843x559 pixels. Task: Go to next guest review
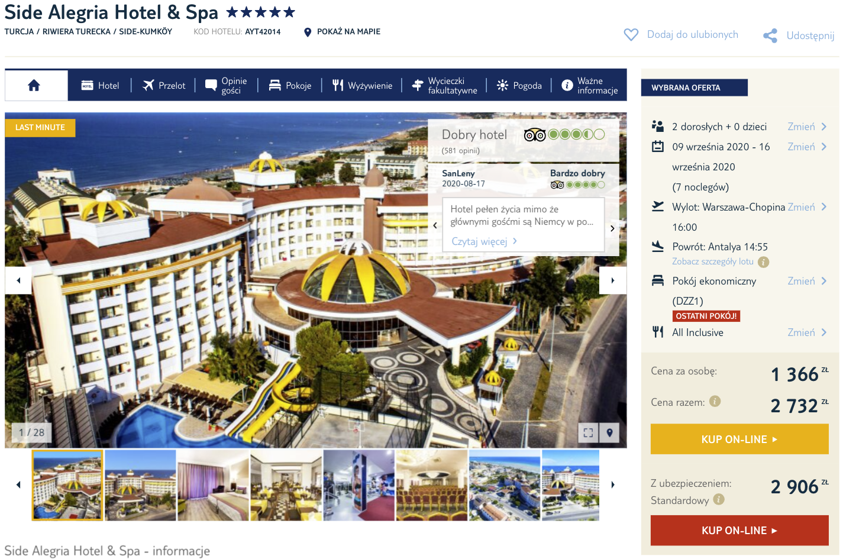pyautogui.click(x=612, y=228)
